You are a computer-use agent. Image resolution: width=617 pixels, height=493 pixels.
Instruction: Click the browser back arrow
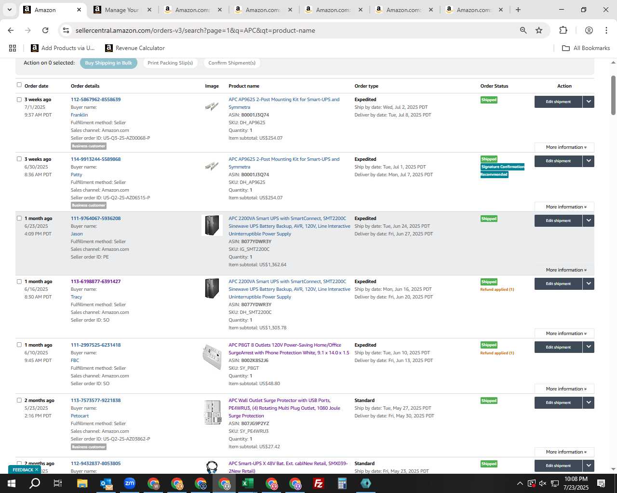[11, 30]
